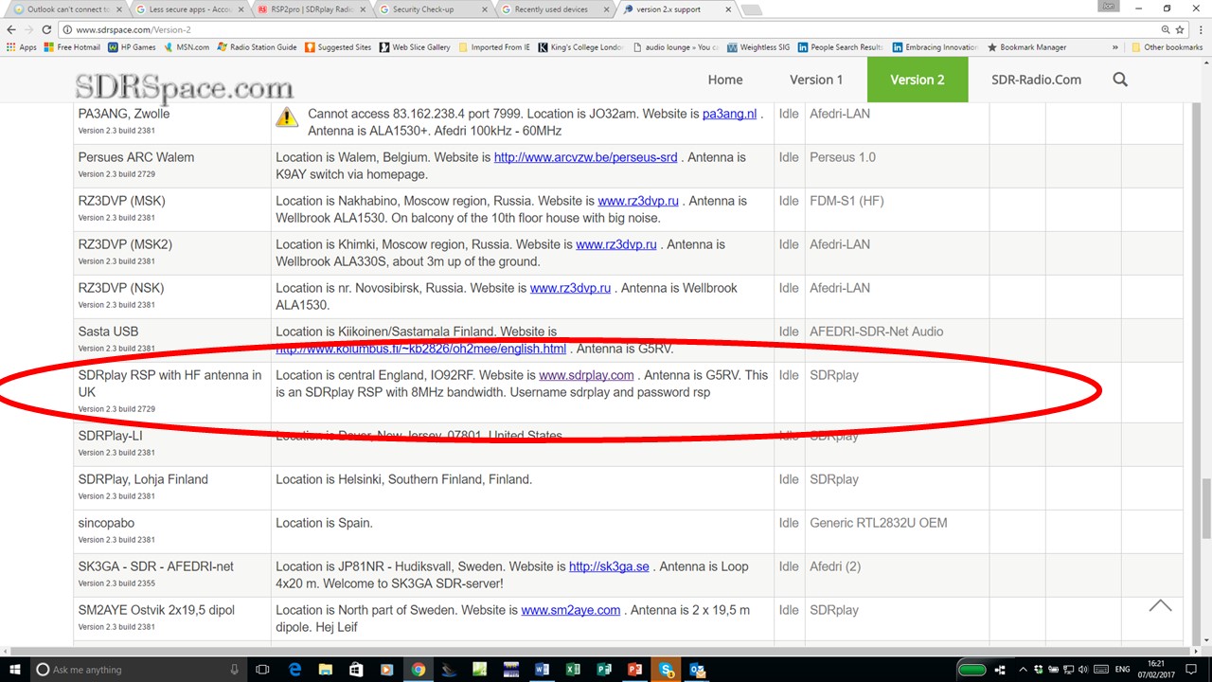Open Task View in the taskbar
Screen dimensions: 1212x682
(x=262, y=670)
